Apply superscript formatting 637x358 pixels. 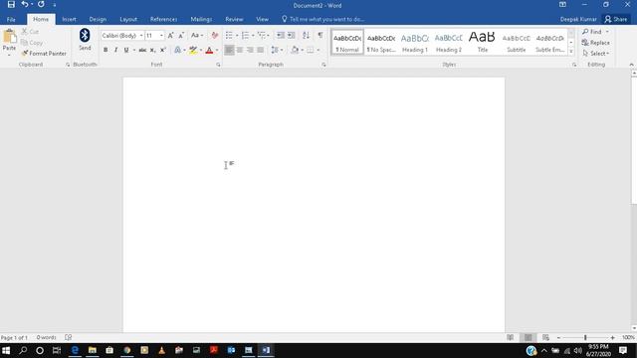[x=163, y=50]
